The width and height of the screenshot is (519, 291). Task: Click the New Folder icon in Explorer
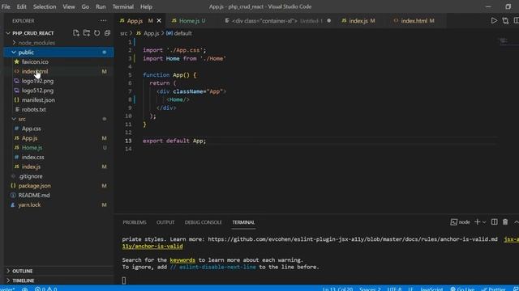(x=87, y=33)
